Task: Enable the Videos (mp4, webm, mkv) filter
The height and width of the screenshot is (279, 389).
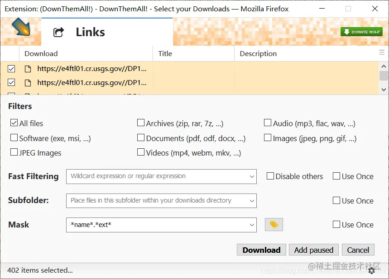Action: point(141,152)
